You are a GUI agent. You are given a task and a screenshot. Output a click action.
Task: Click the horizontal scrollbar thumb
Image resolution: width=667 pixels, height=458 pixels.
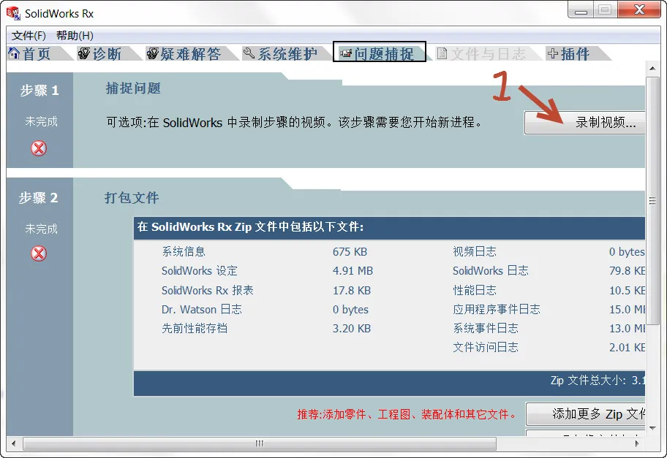coord(260,443)
